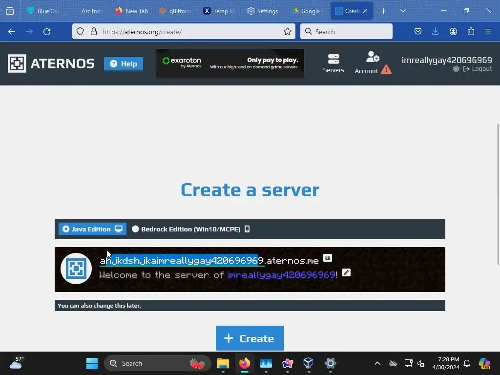500x375 pixels.
Task: Switch to the Blue Oy tab
Action: point(43,11)
